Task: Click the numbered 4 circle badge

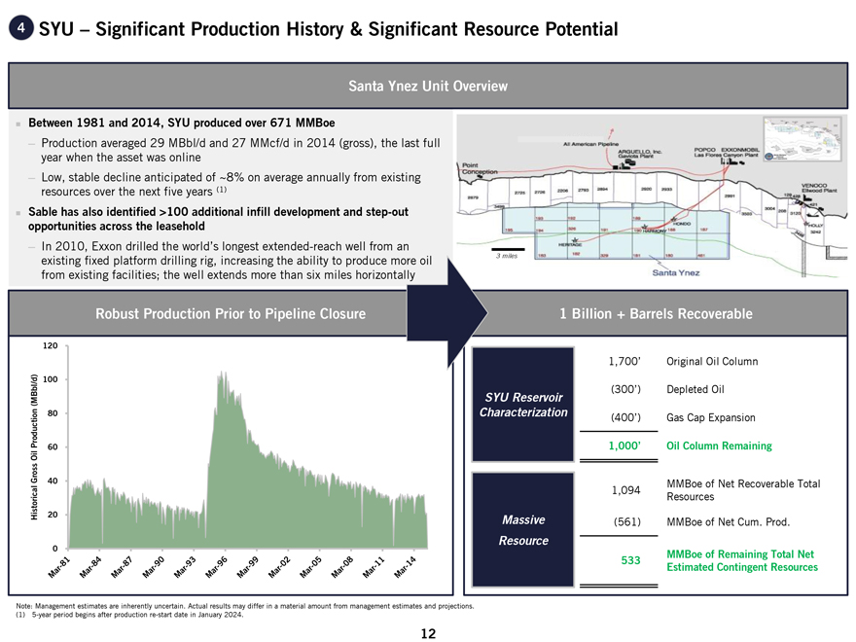Action: pos(19,30)
